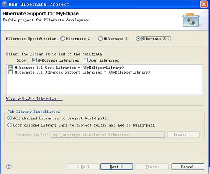Close the New Hibernate Project dialog
This screenshot has width=210, height=174.
[x=204, y=4]
